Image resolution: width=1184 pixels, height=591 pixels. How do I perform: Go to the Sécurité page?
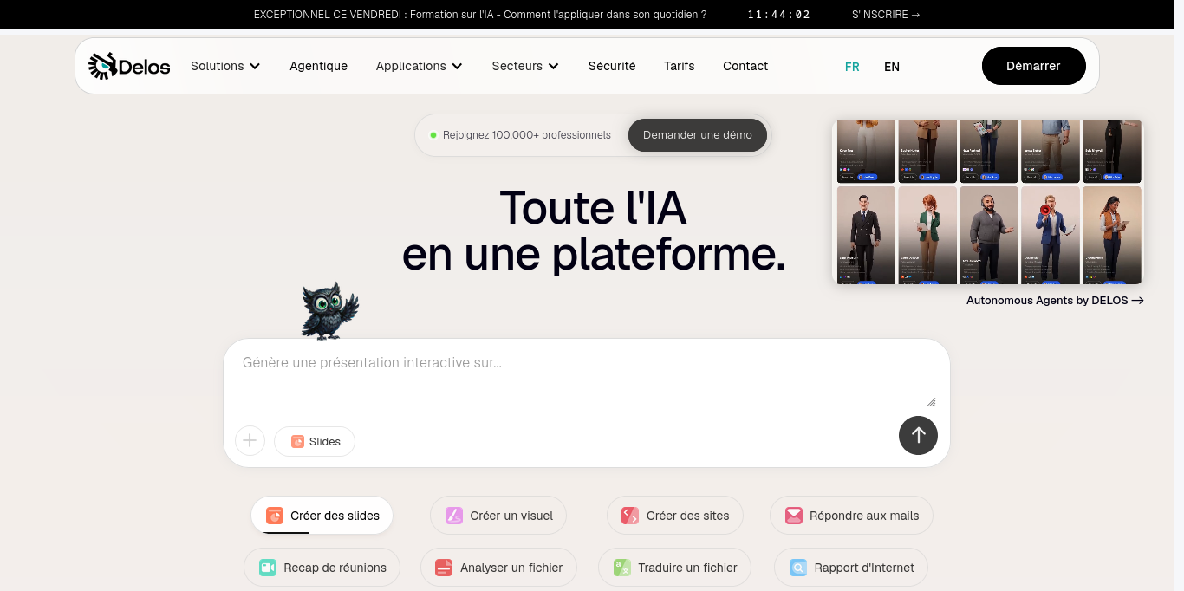point(612,66)
